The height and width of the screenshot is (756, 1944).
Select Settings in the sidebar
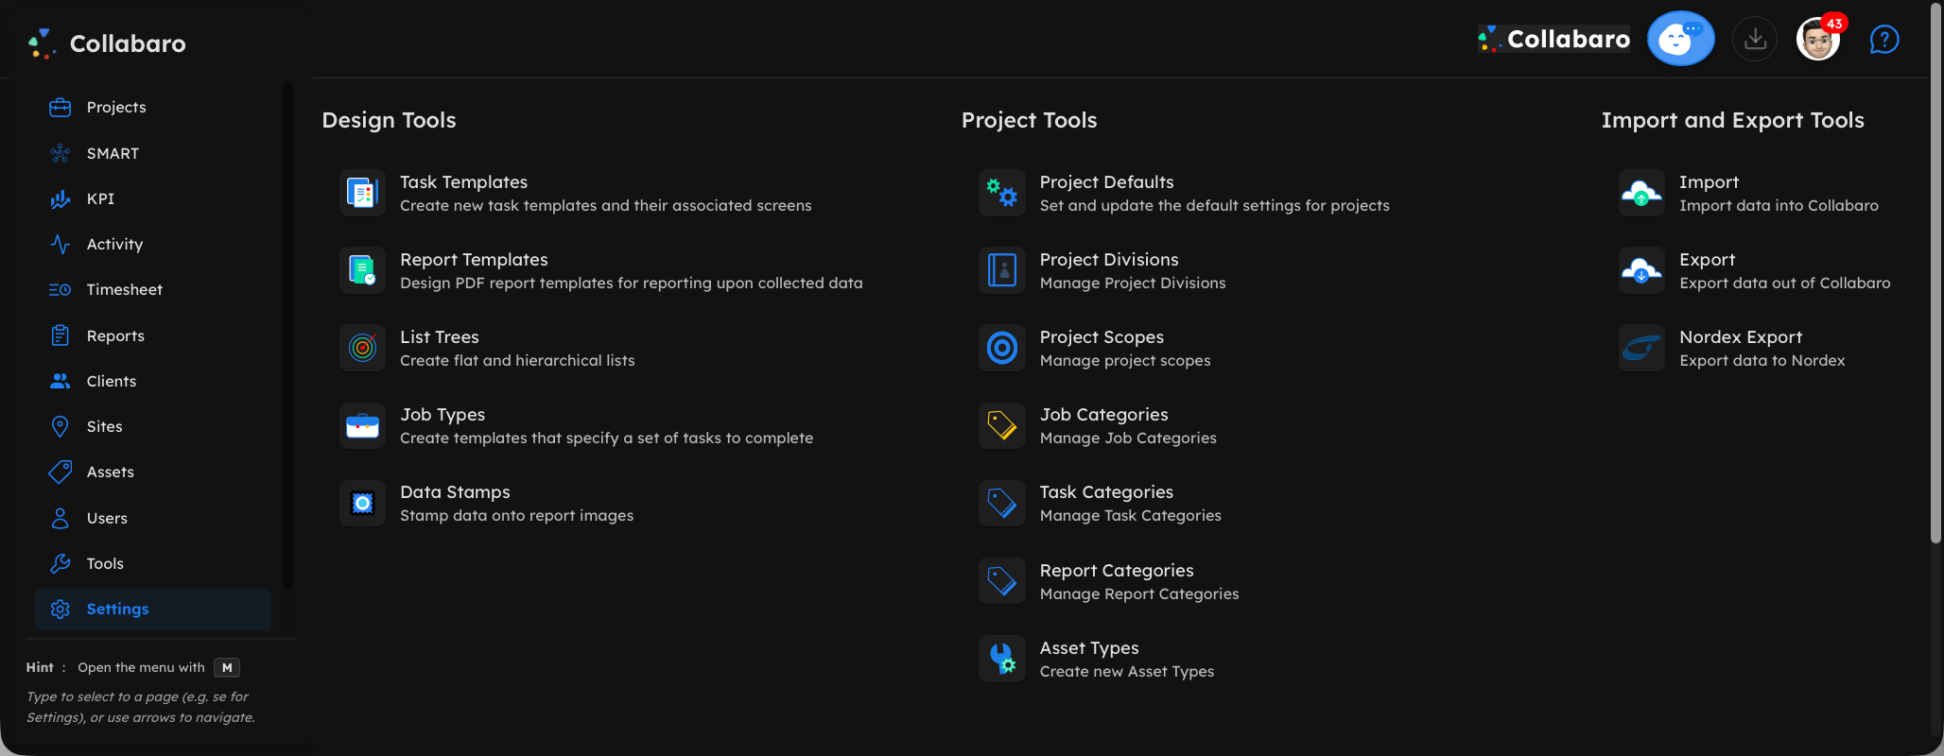153,610
